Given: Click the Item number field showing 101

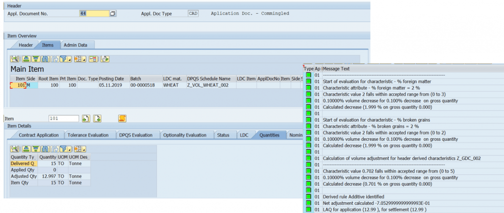Looking at the screenshot, I should pyautogui.click(x=63, y=118).
